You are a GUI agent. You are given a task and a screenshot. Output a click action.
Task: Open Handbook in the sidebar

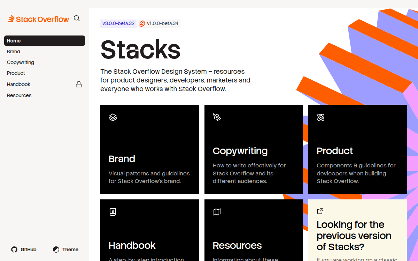[45, 84]
